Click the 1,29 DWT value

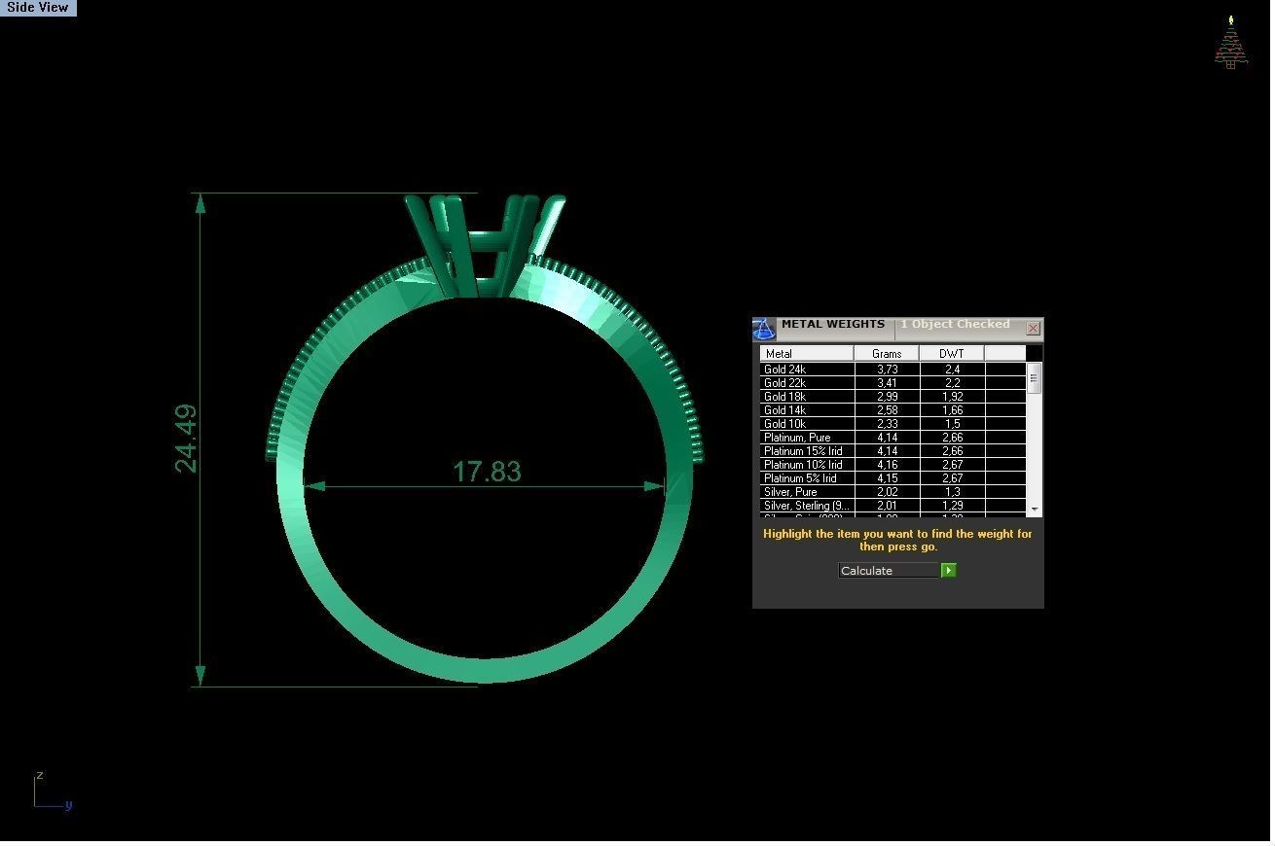[952, 506]
